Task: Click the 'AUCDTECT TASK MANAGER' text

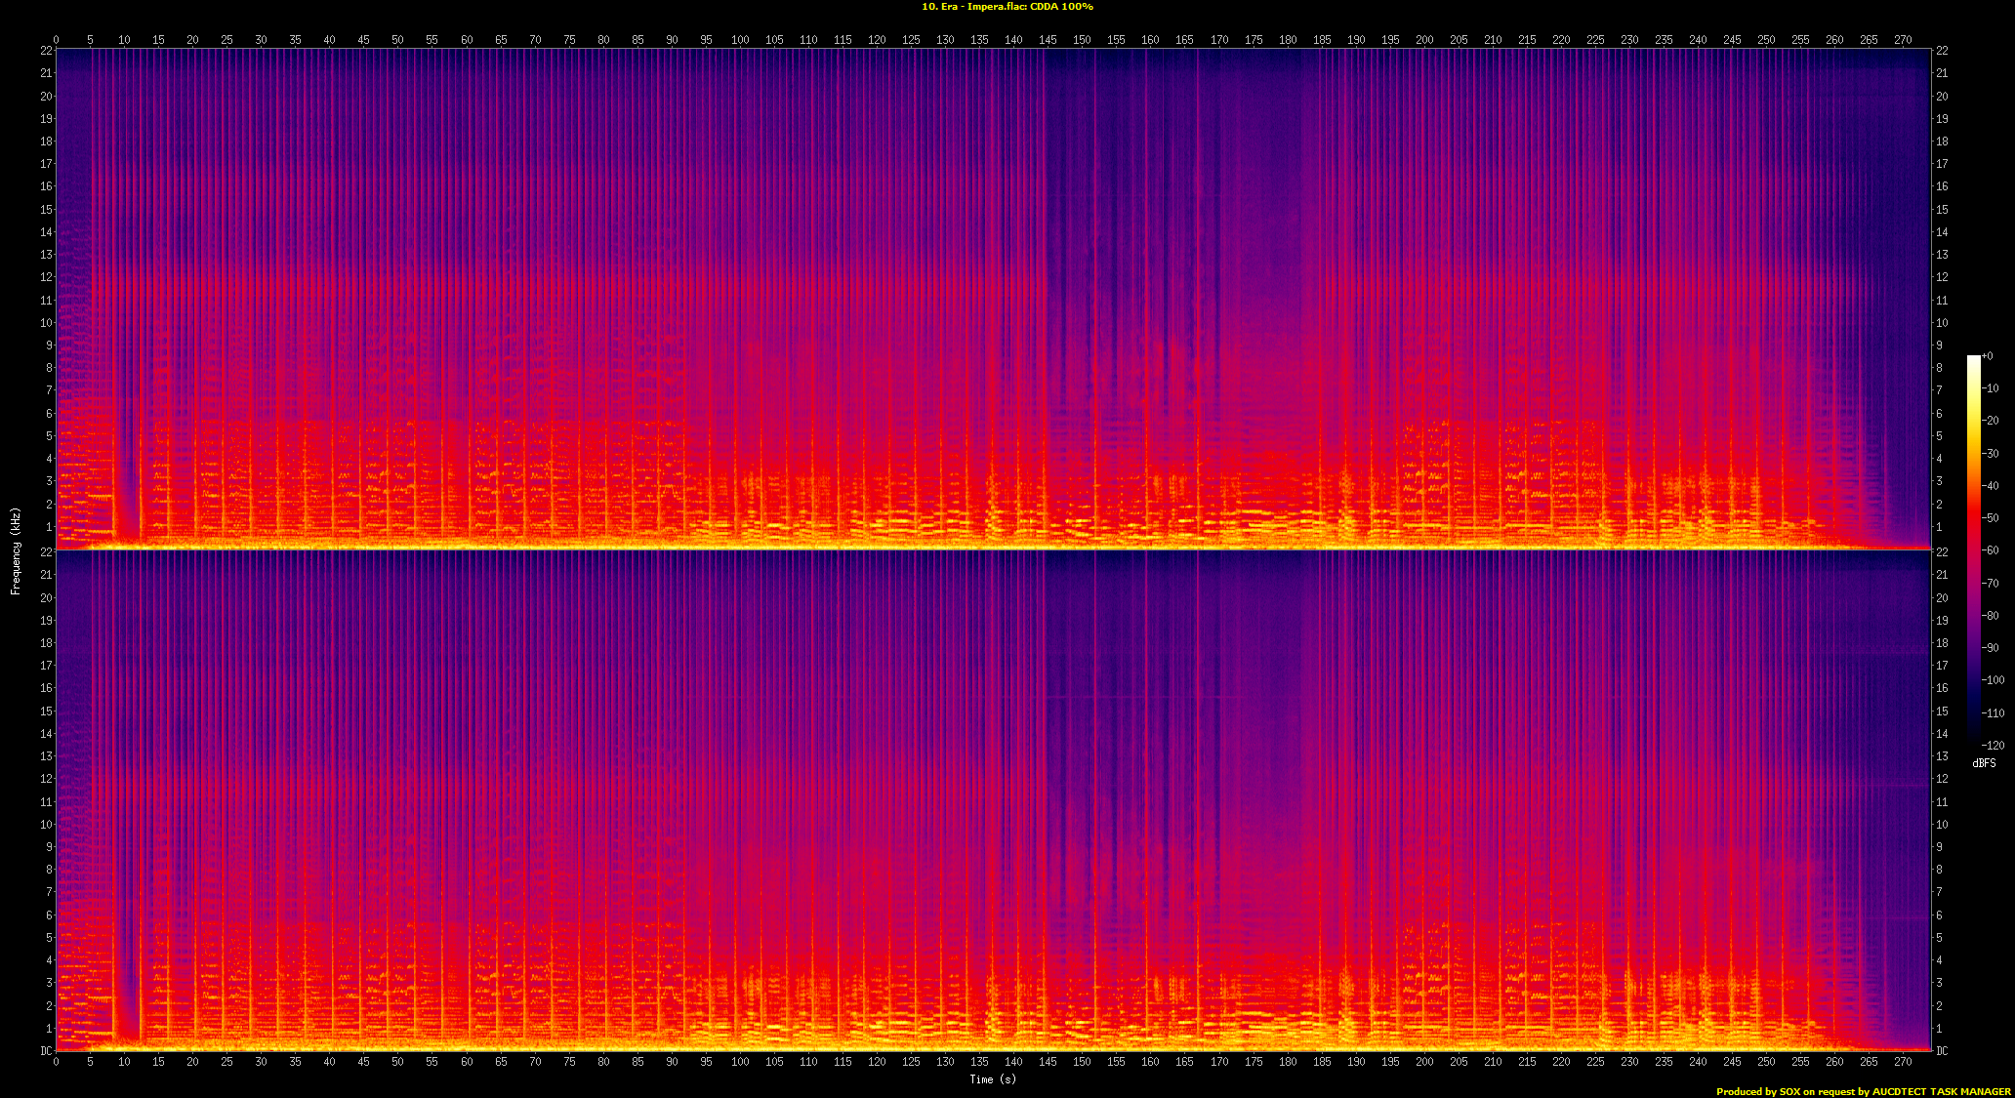Action: pos(1941,1092)
